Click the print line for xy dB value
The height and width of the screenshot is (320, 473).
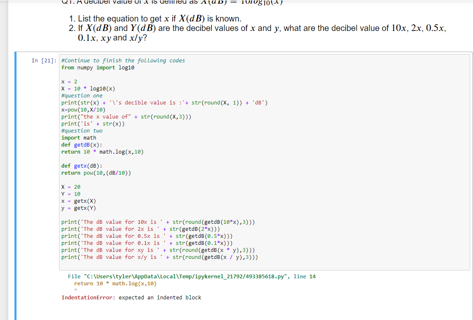pyautogui.click(x=158, y=250)
